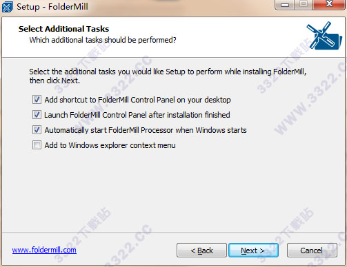347x267 pixels.
Task: Click the 'Setup - FolderMill' title bar text
Action: [x=52, y=7]
